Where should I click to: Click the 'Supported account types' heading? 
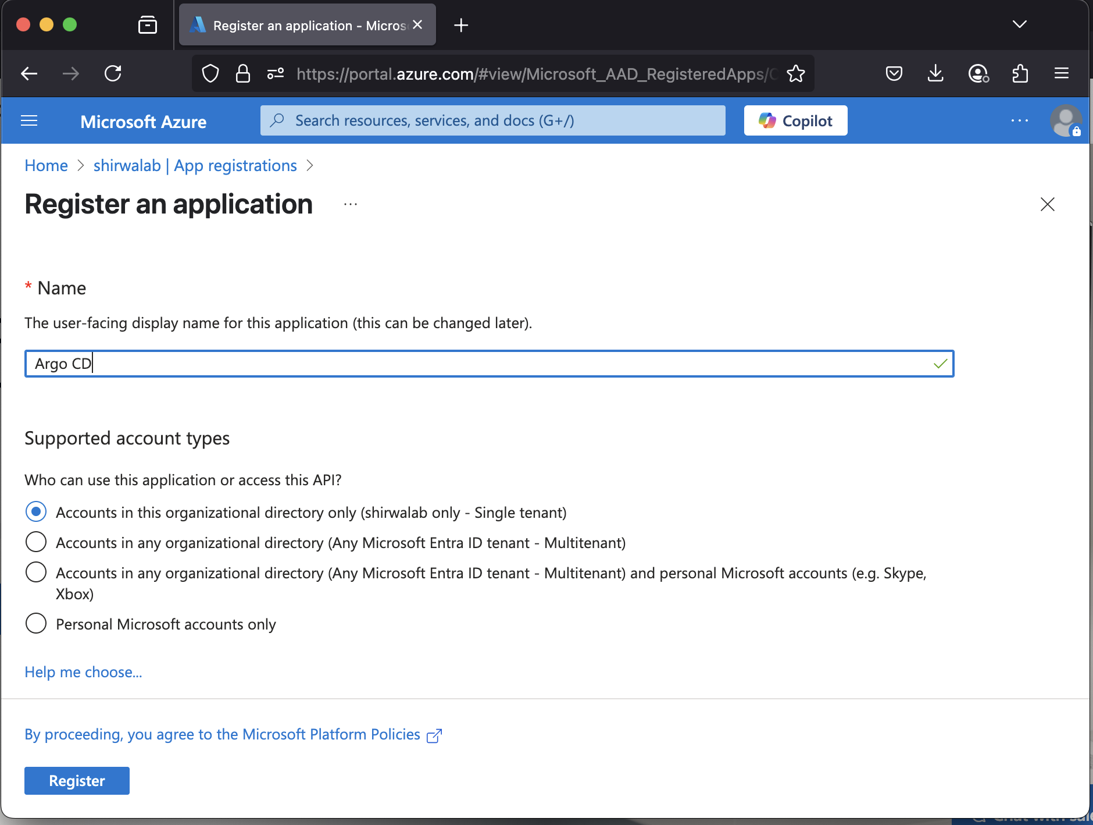point(127,439)
